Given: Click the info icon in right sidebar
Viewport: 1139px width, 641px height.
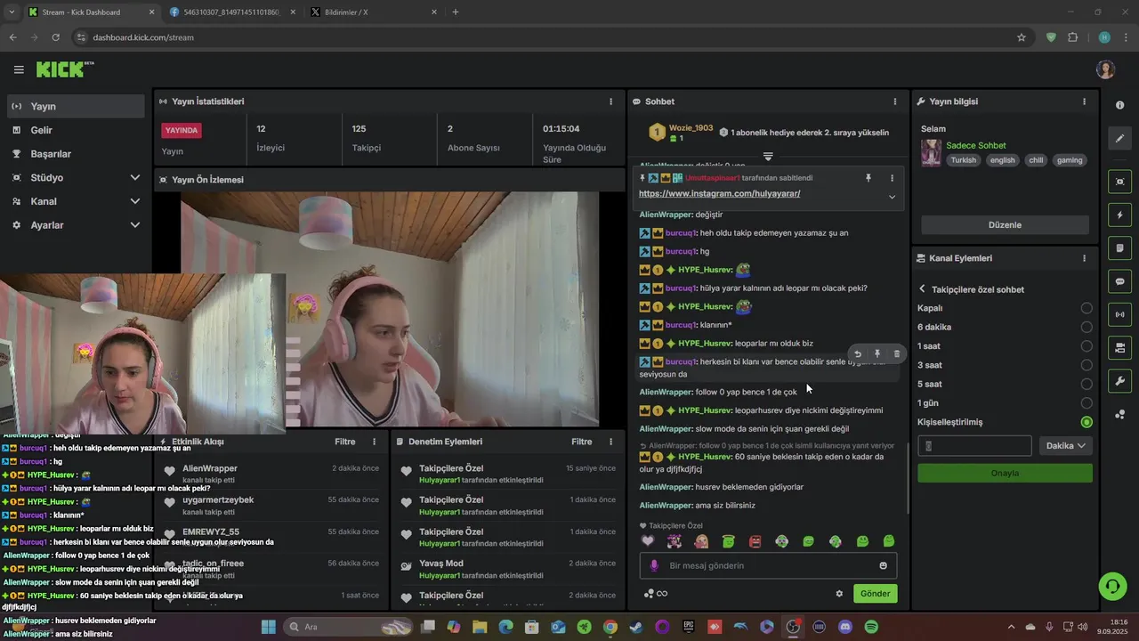Looking at the screenshot, I should pyautogui.click(x=1119, y=105).
